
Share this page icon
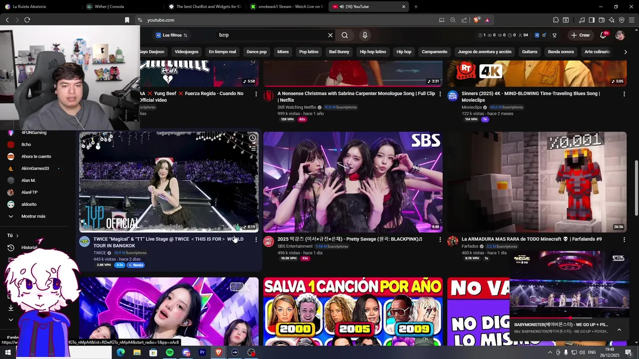[464, 20]
